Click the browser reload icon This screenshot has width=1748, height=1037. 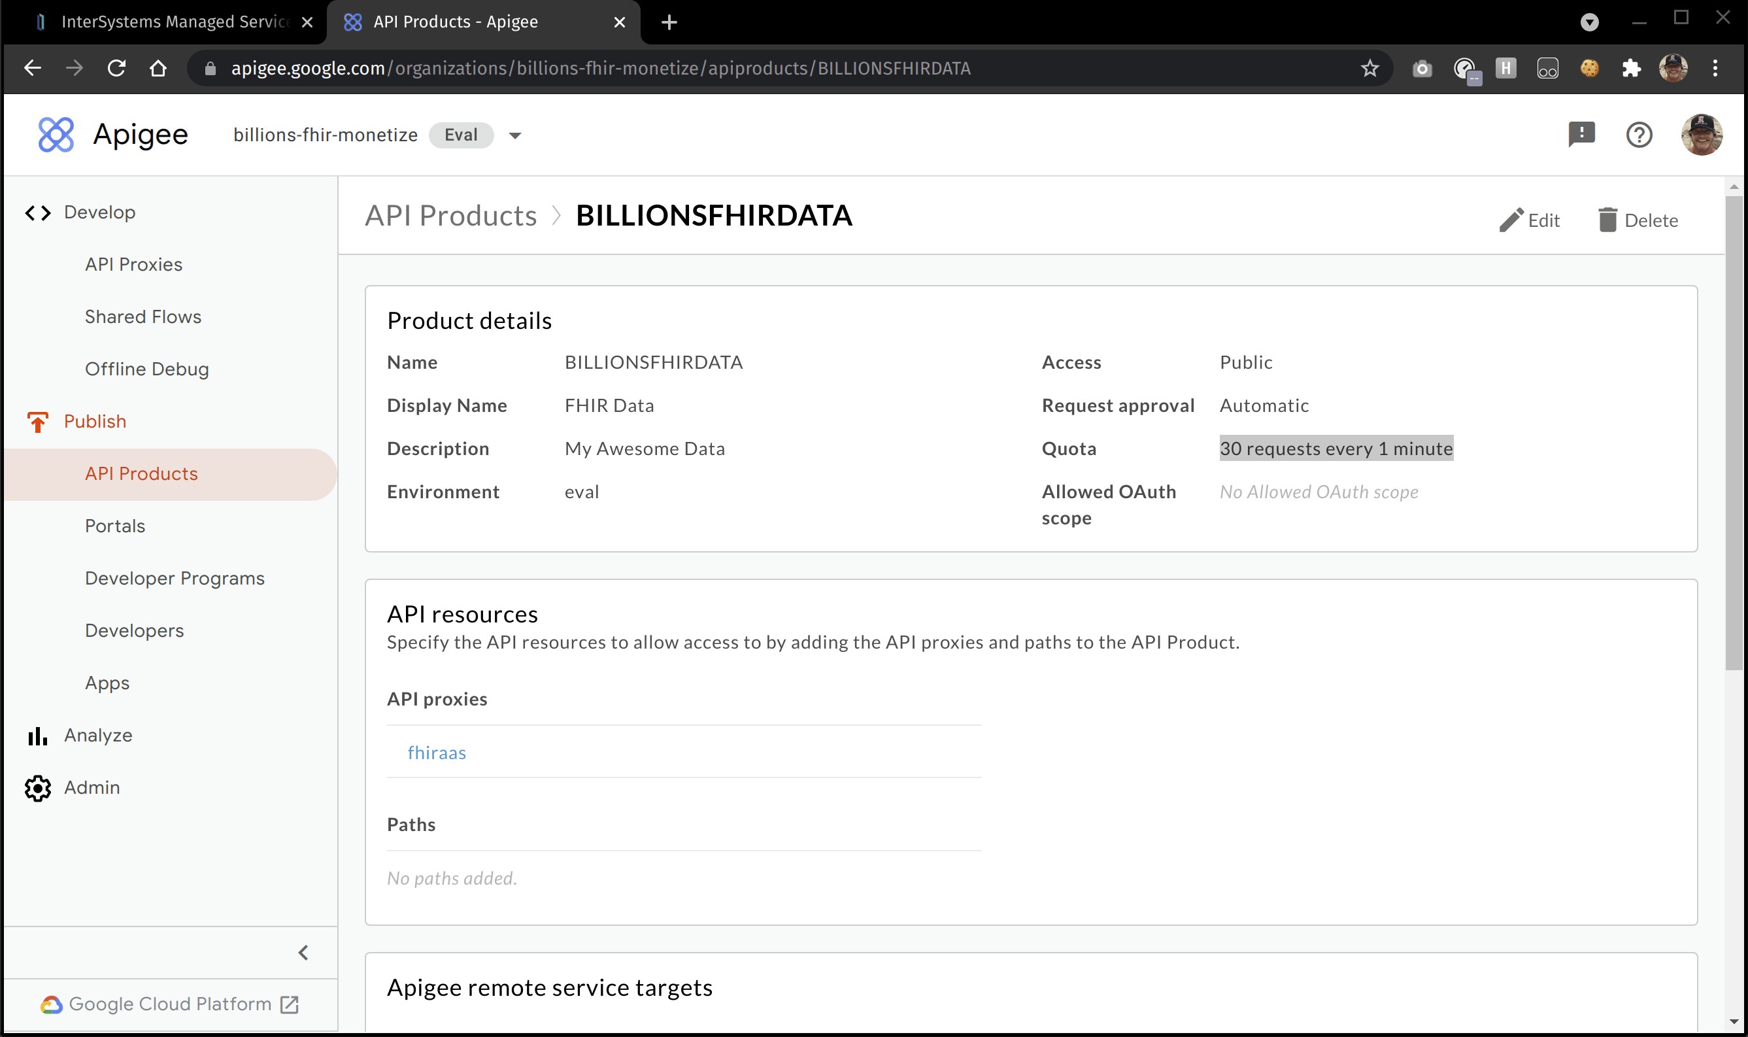(x=116, y=69)
